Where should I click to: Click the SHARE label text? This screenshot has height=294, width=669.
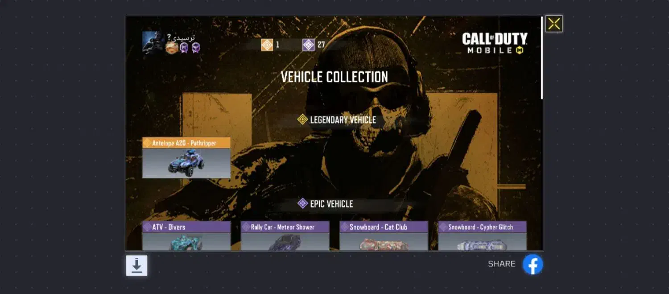pos(501,264)
